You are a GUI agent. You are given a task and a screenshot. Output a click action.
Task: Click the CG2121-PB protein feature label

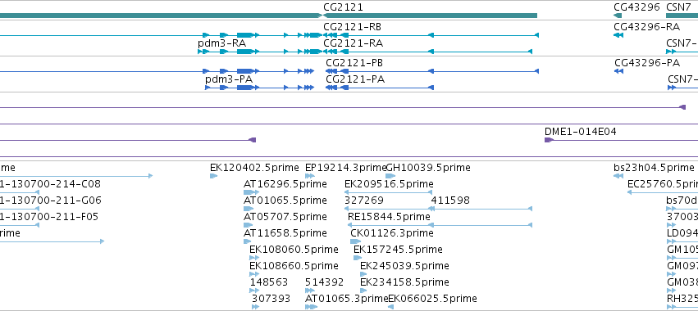(354, 63)
